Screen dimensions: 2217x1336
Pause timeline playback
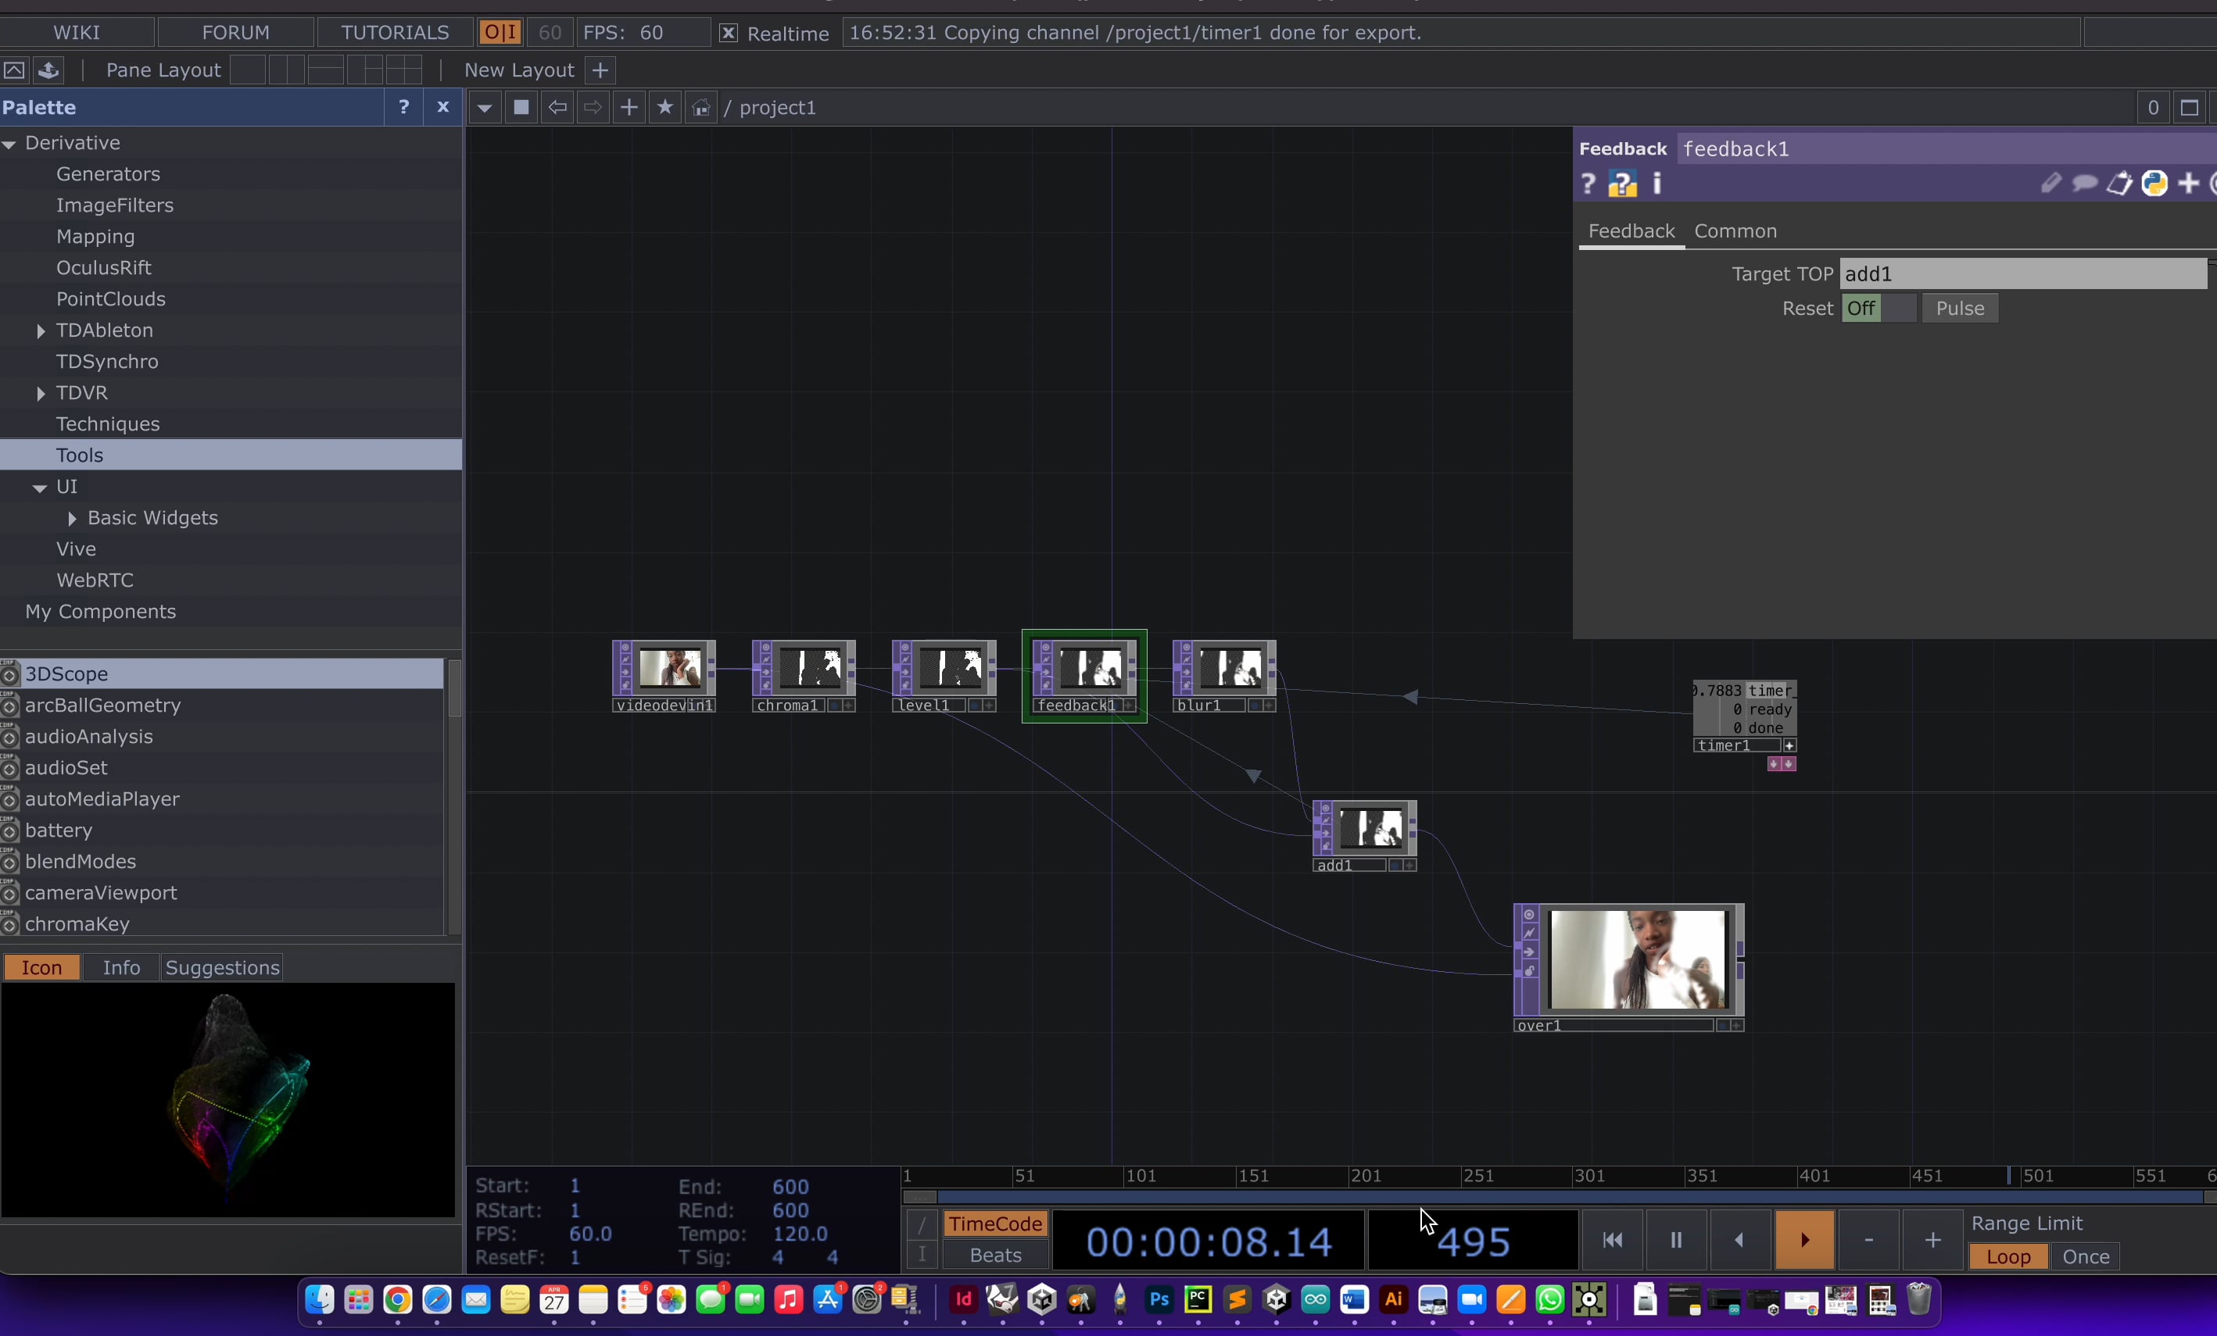pos(1676,1240)
